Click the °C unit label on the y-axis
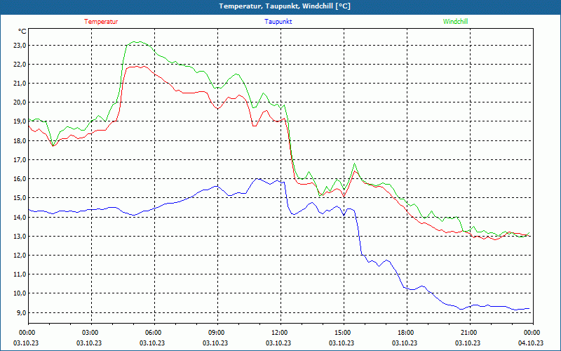 [22, 32]
